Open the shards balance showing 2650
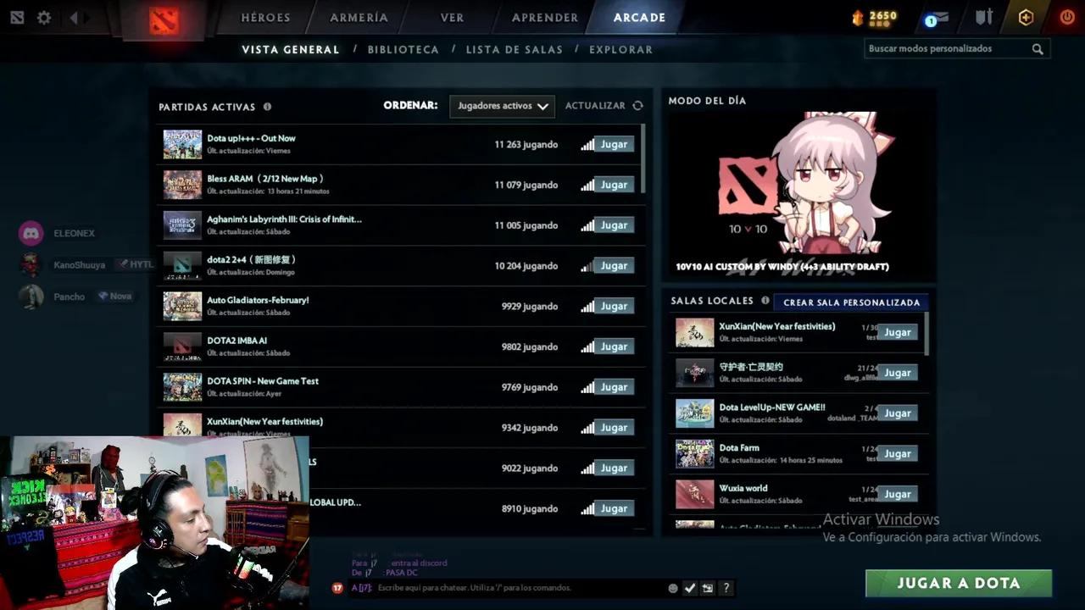The image size is (1085, 610). (x=874, y=17)
